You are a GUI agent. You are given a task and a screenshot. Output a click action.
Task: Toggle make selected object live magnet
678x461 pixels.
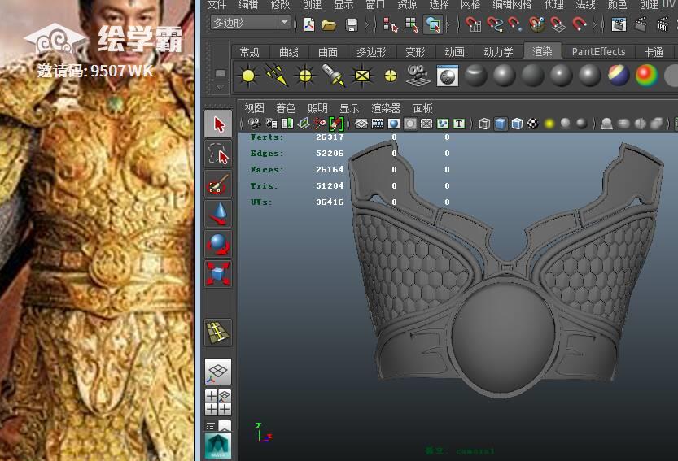[580, 24]
